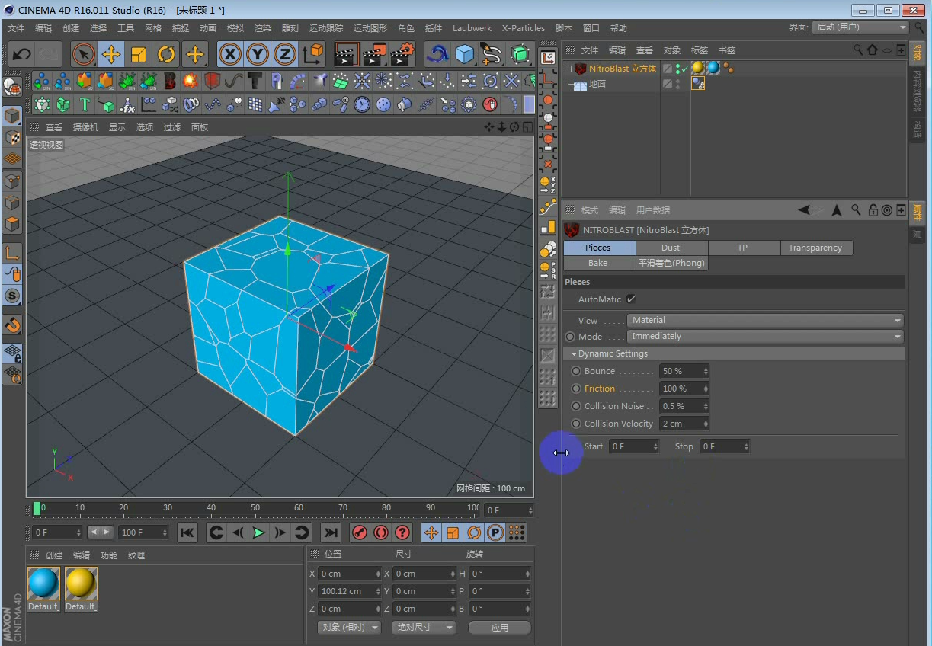The width and height of the screenshot is (932, 646).
Task: Toggle the X axis lock
Action: (230, 54)
